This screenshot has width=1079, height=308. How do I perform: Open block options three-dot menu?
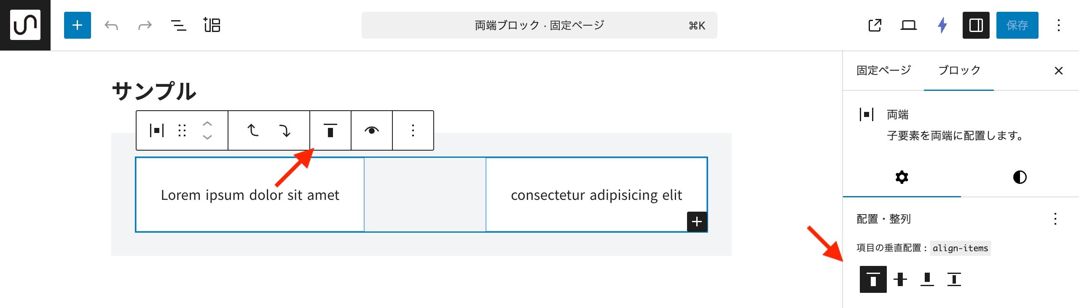click(413, 130)
